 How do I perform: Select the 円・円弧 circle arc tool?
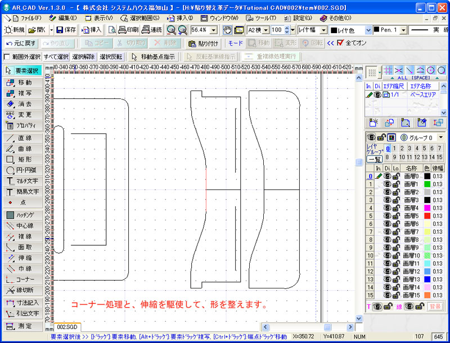(x=23, y=170)
